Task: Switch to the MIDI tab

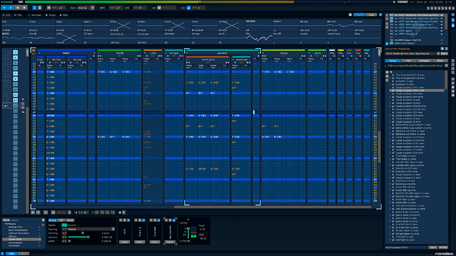Action: click(x=64, y=15)
